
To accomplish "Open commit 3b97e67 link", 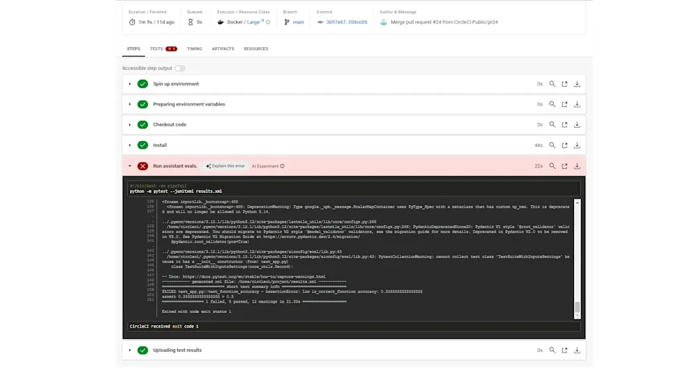I will pyautogui.click(x=336, y=22).
